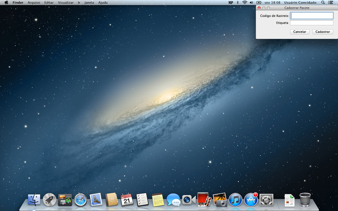Open Calendar icon showing 21
This screenshot has height=211, width=338.
127,200
